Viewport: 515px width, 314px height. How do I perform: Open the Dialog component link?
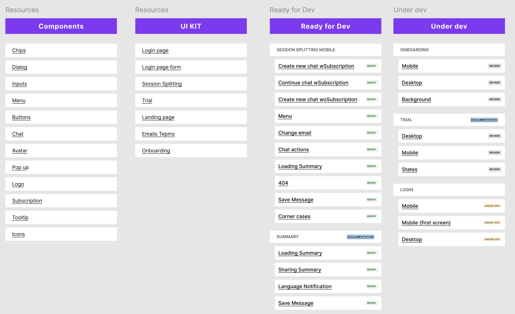20,67
